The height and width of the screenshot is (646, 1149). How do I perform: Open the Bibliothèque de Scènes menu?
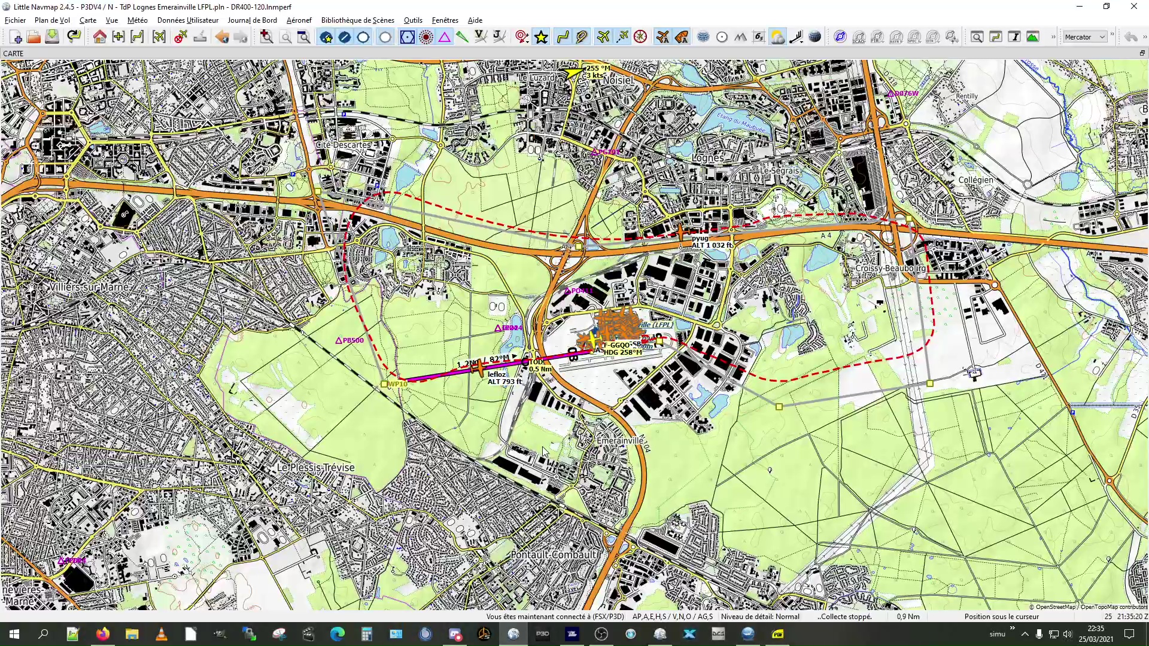357,20
